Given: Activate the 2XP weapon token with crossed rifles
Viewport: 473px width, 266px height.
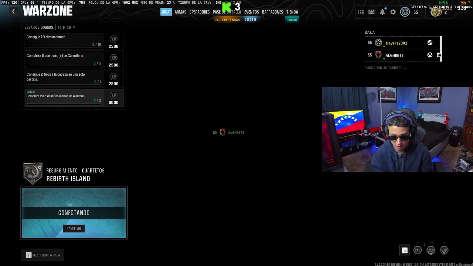Looking at the screenshot, I should pyautogui.click(x=431, y=250).
